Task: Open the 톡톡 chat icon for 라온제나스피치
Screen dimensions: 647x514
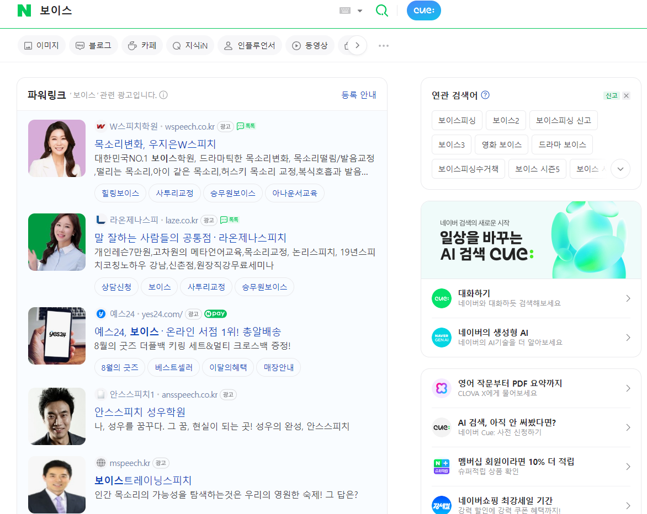Action: (230, 219)
